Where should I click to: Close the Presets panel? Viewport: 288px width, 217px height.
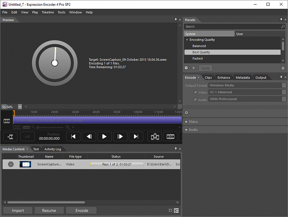pyautogui.click(x=285, y=20)
